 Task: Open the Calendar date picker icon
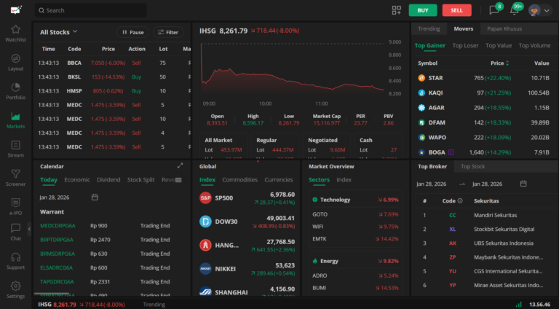coord(95,197)
